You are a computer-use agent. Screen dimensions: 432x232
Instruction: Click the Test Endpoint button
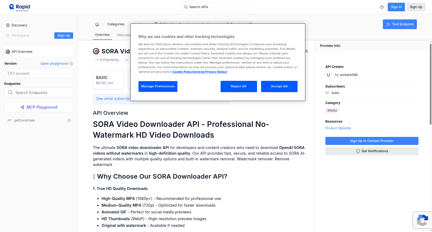[x=400, y=24]
